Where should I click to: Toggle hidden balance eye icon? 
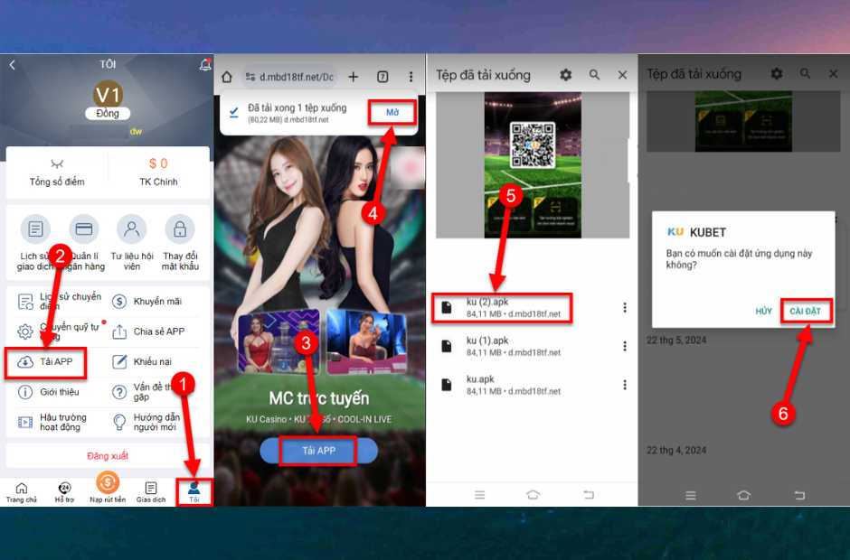pos(57,163)
